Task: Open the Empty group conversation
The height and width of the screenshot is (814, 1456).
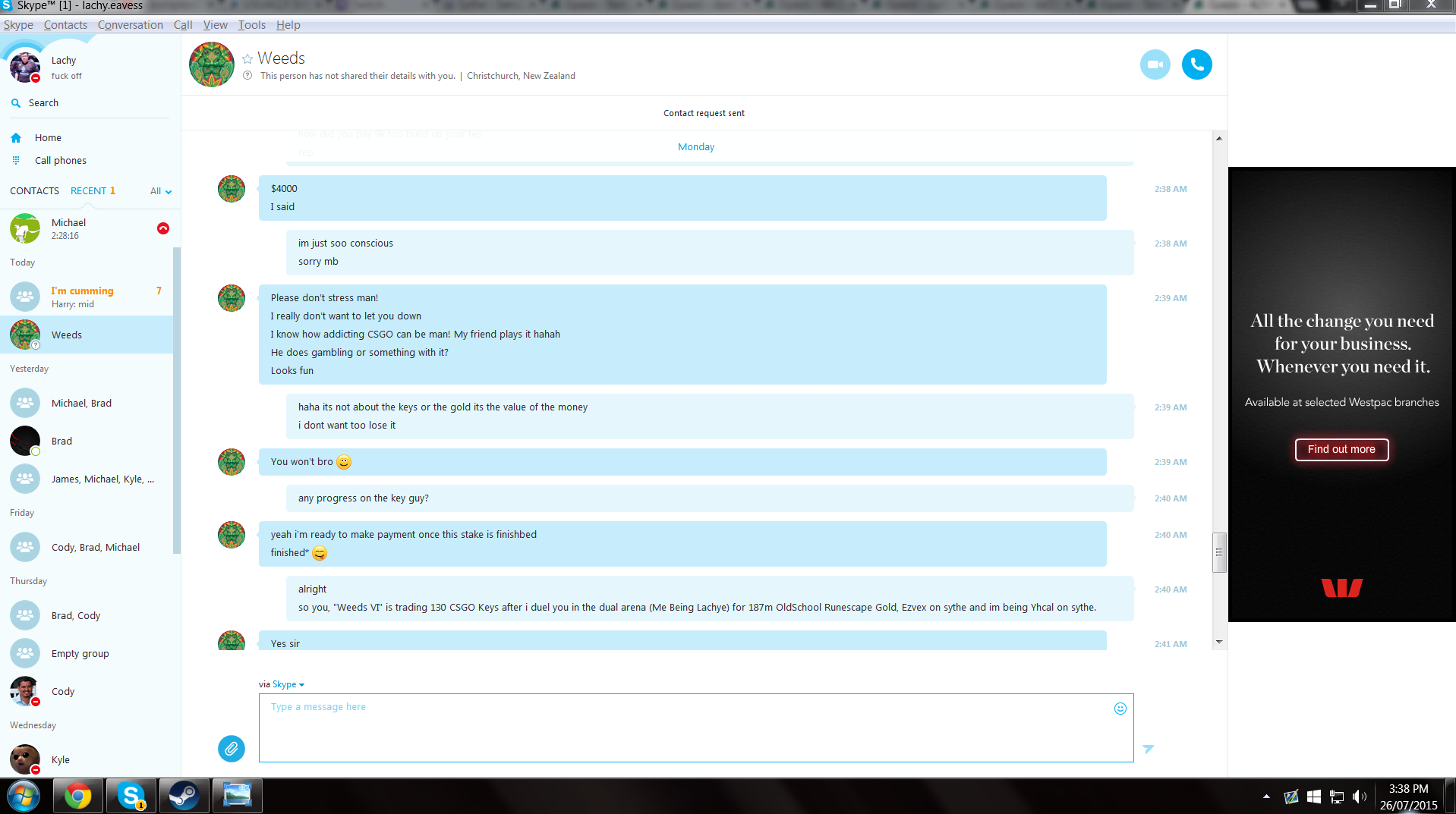Action: click(87, 653)
